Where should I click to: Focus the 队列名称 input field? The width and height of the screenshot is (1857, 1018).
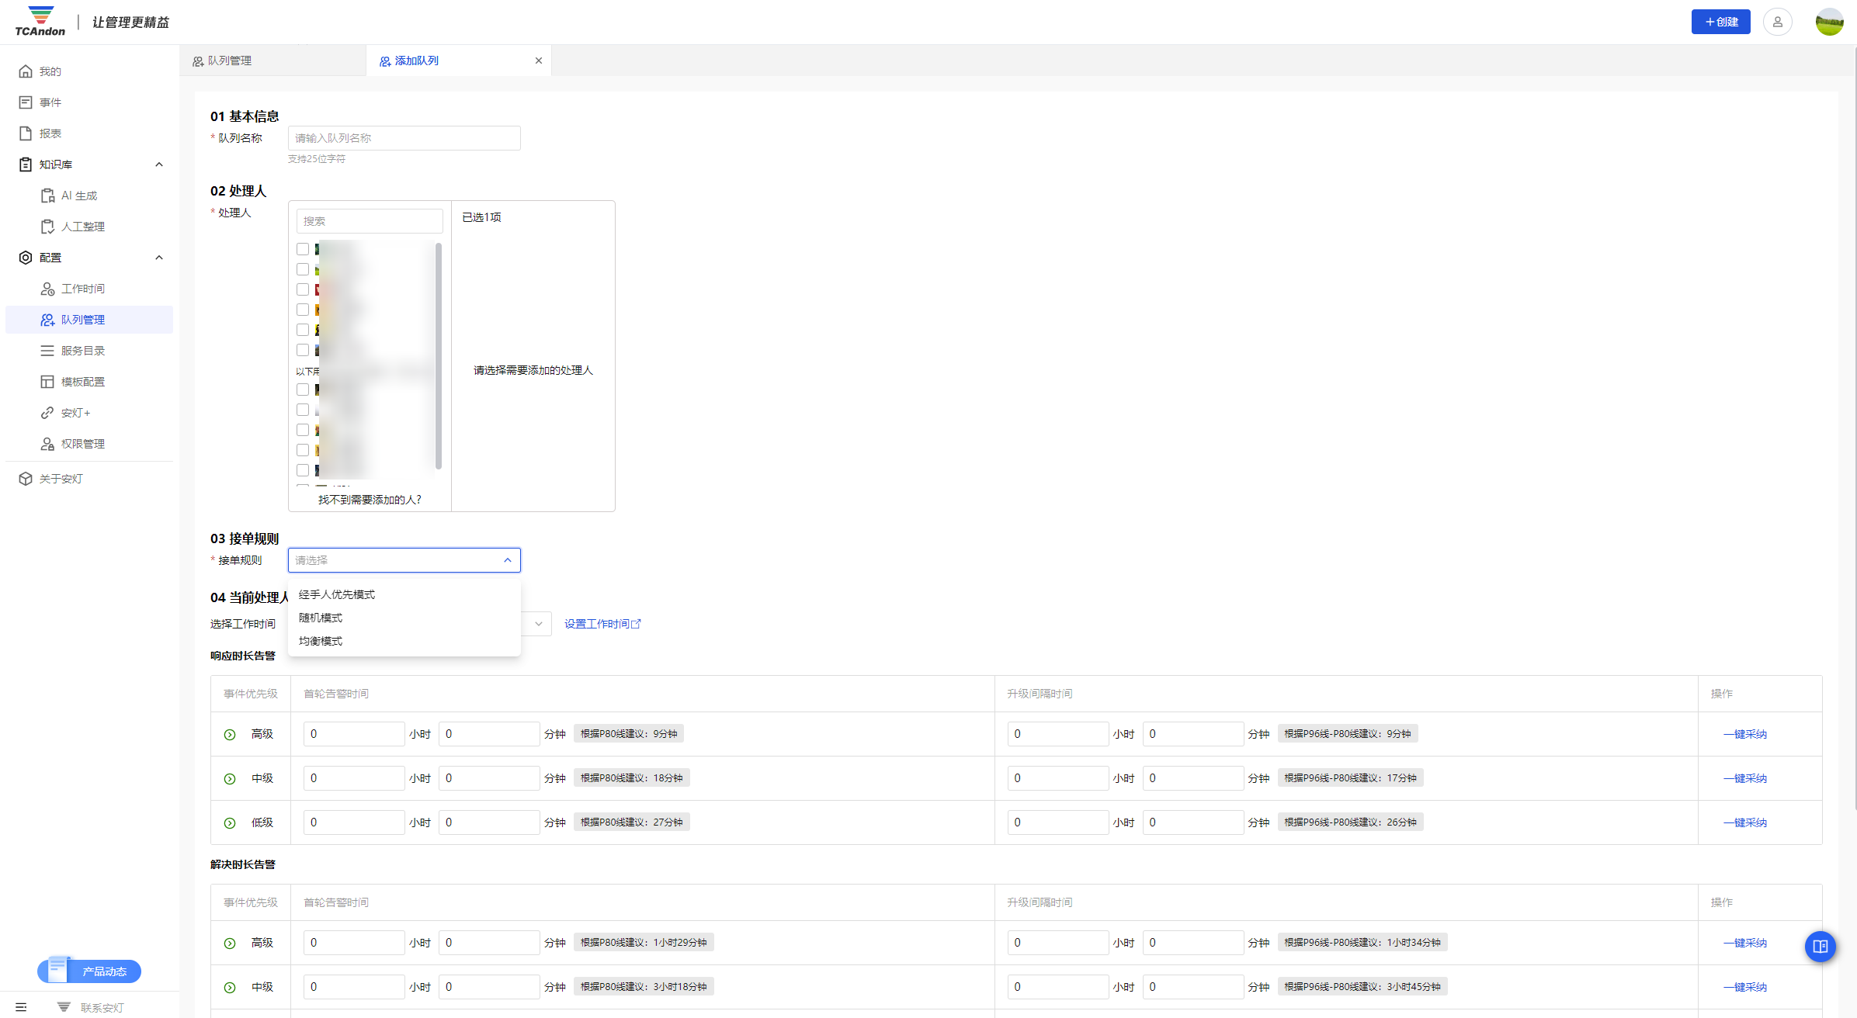coord(404,138)
